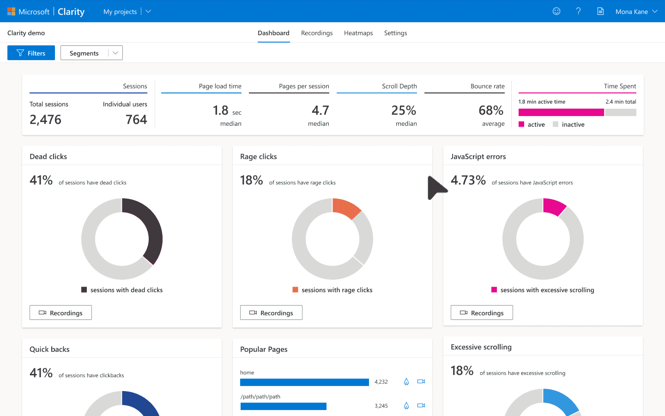665x416 pixels.
Task: Click the Page load time heading
Action: 220,86
